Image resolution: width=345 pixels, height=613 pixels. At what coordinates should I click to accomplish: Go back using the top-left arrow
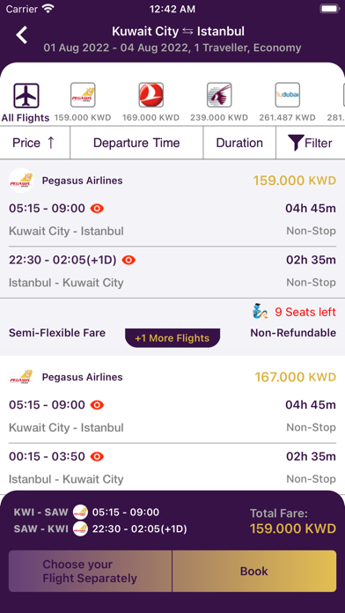[22, 35]
